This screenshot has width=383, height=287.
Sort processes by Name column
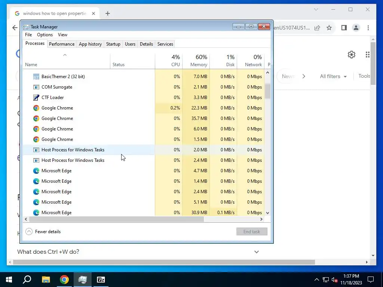67,61
